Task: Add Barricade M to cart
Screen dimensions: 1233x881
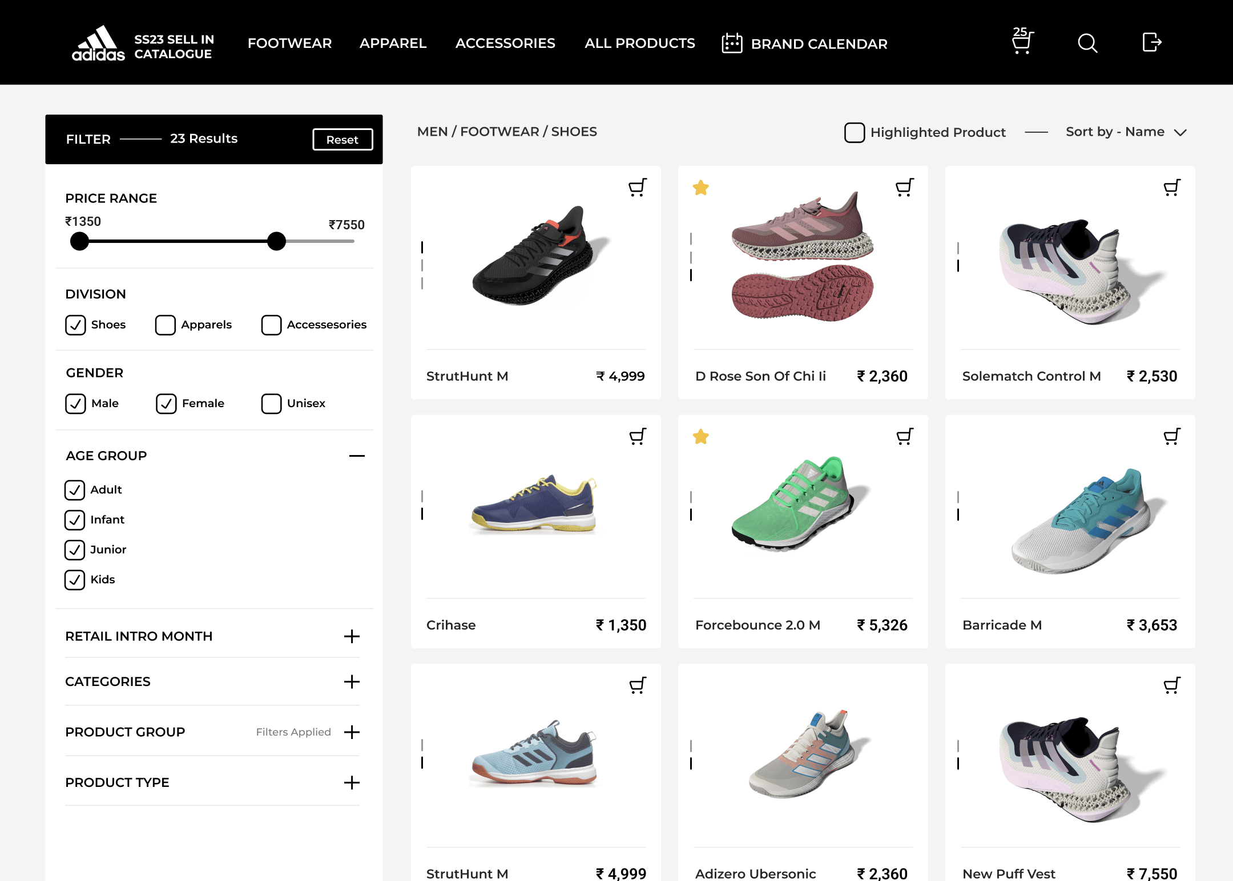Action: pos(1171,436)
